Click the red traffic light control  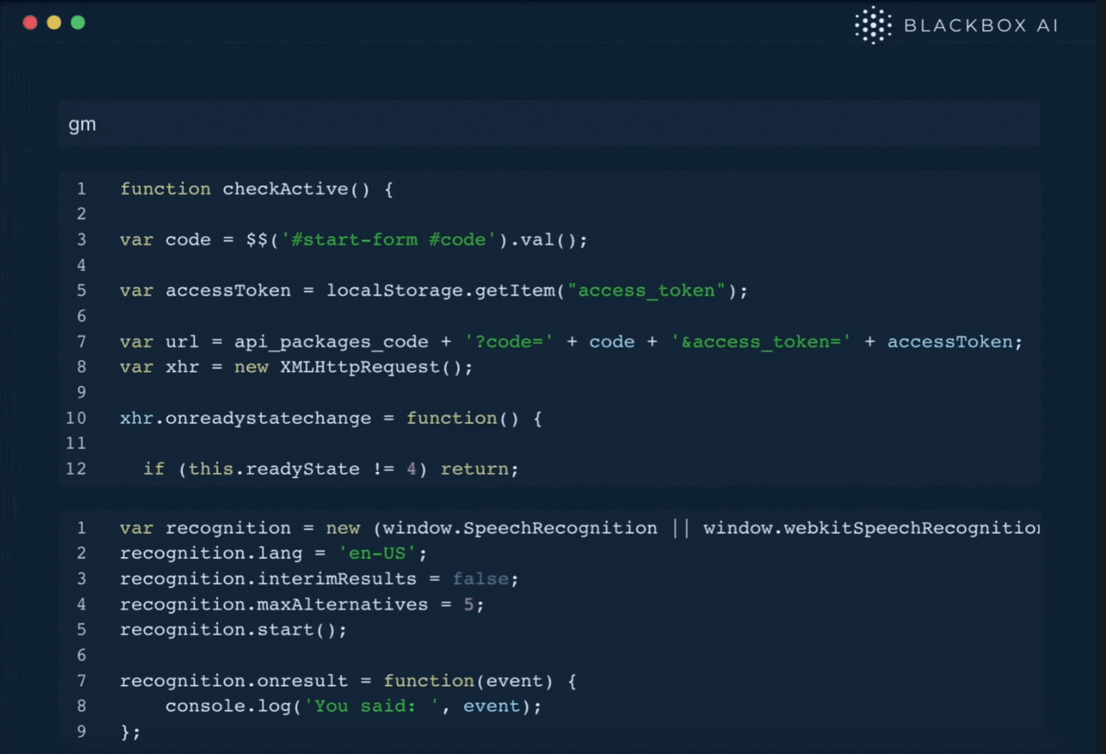tap(30, 22)
